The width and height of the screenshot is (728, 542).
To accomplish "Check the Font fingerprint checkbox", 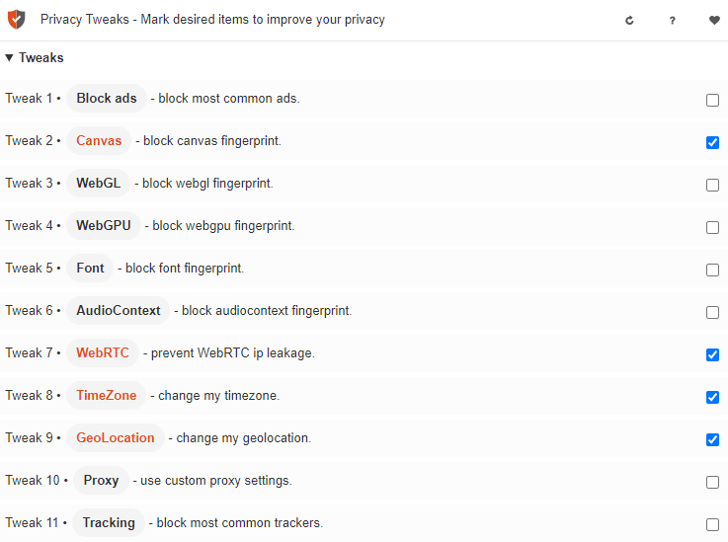I will (x=712, y=271).
